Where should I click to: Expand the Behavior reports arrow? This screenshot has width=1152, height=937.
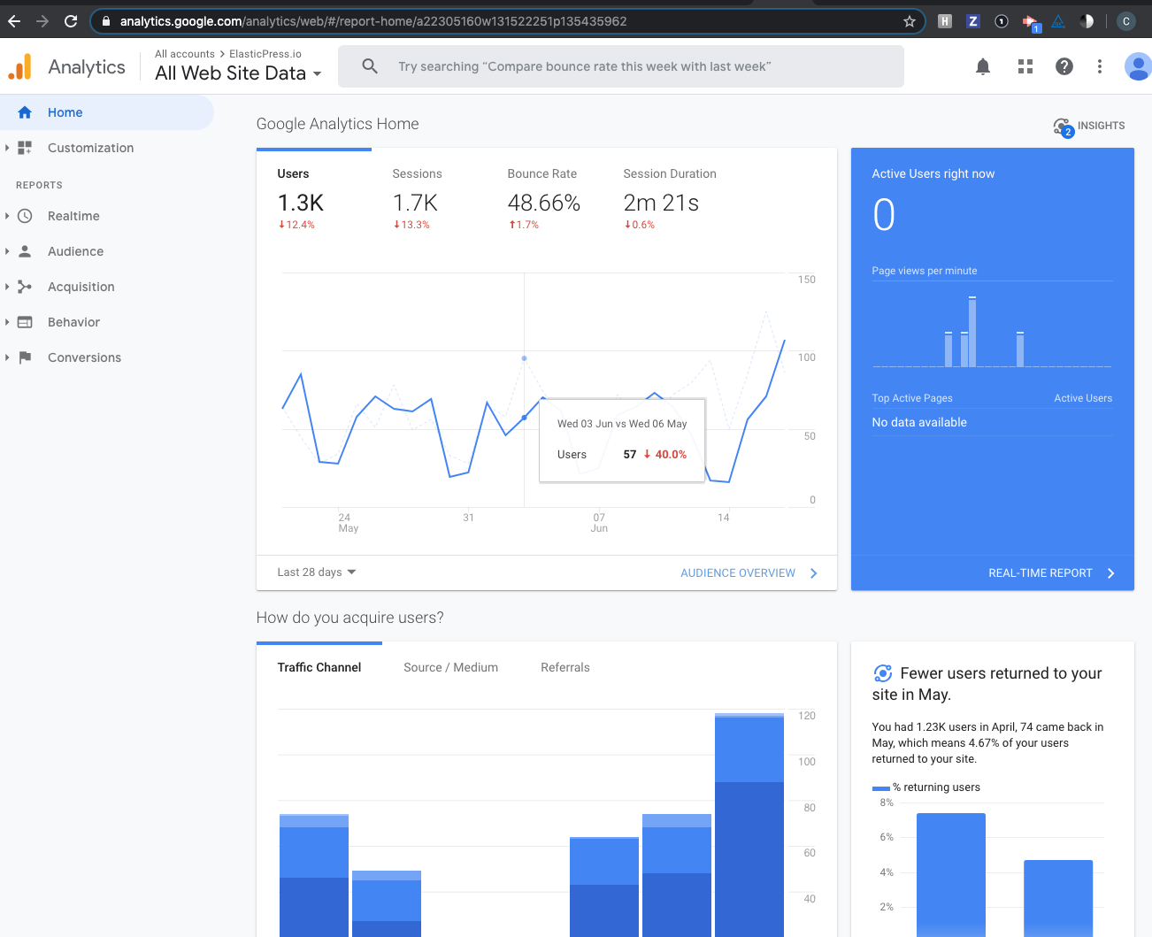(x=7, y=322)
